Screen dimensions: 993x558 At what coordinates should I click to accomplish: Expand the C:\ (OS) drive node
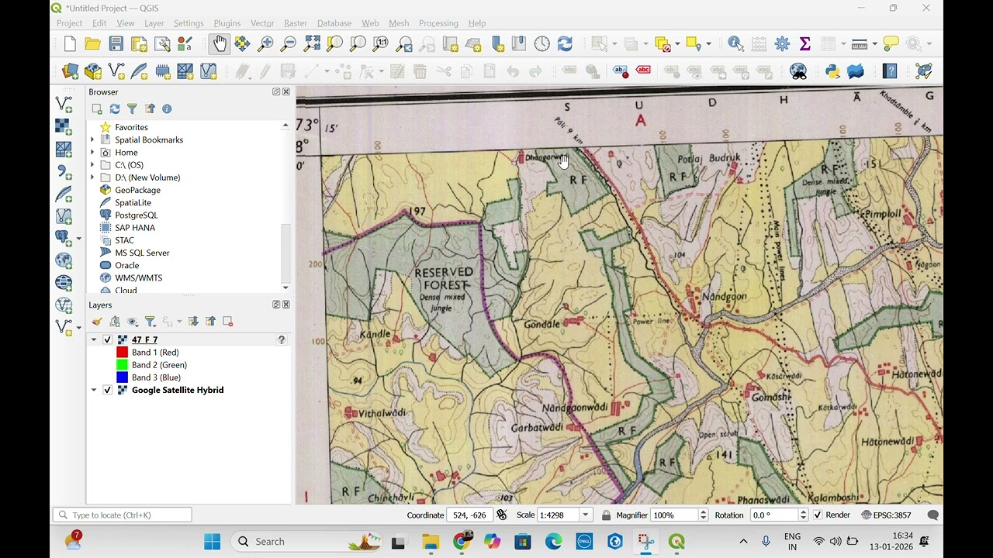92,165
